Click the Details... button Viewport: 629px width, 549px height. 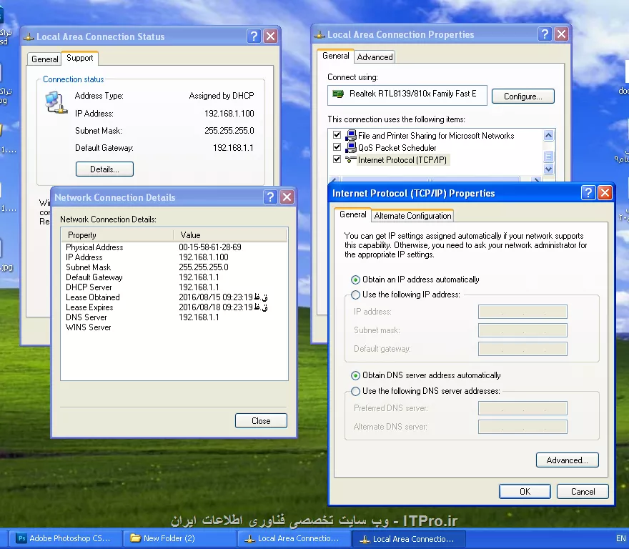[x=104, y=169]
